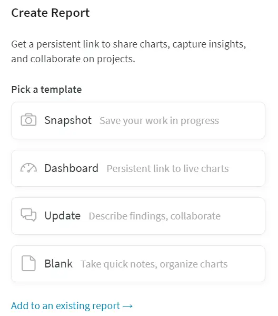Open 'Add to an existing report' link

72,306
